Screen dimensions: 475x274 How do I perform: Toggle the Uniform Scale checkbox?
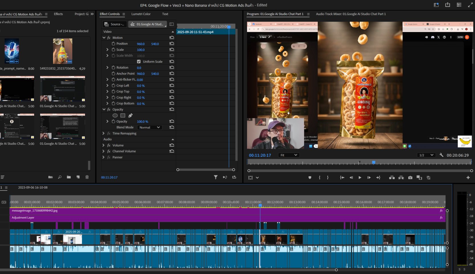click(139, 62)
